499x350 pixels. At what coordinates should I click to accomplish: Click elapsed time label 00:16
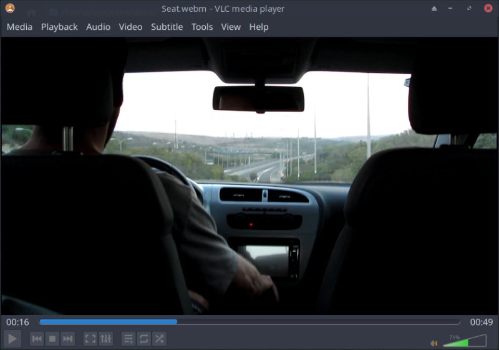[17, 322]
